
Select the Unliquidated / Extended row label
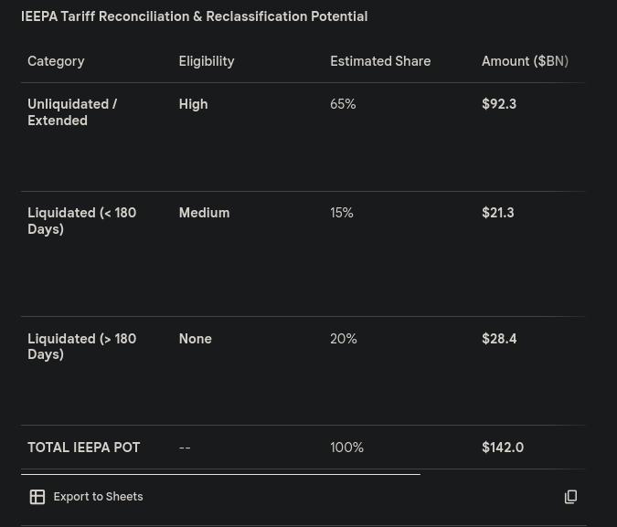72,112
